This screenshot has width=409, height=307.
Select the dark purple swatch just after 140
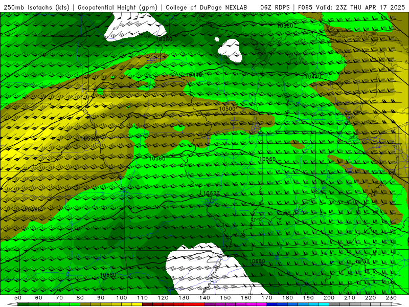pyautogui.click(x=210, y=304)
